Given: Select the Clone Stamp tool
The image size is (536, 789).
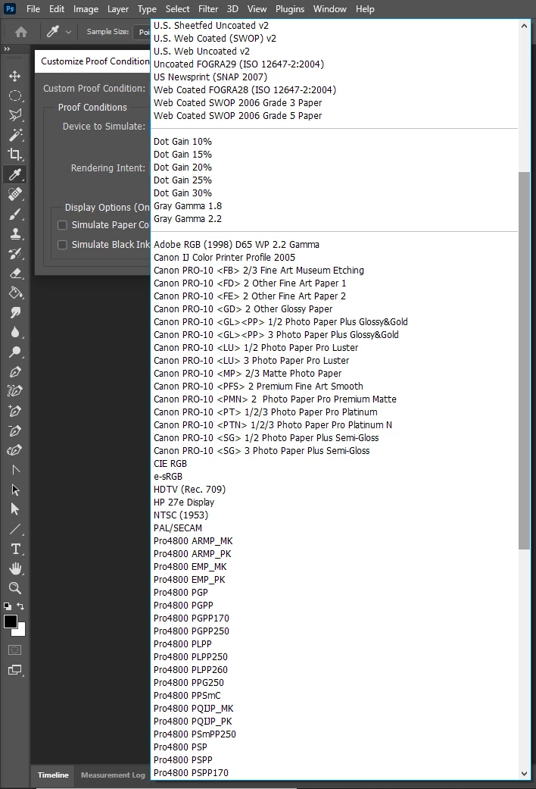Looking at the screenshot, I should [15, 233].
